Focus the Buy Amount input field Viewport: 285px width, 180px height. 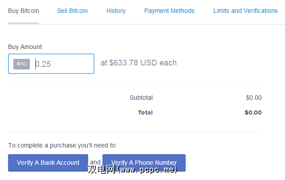[62, 64]
